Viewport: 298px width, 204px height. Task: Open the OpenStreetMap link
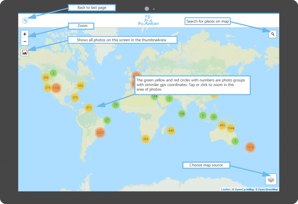[x=268, y=190]
